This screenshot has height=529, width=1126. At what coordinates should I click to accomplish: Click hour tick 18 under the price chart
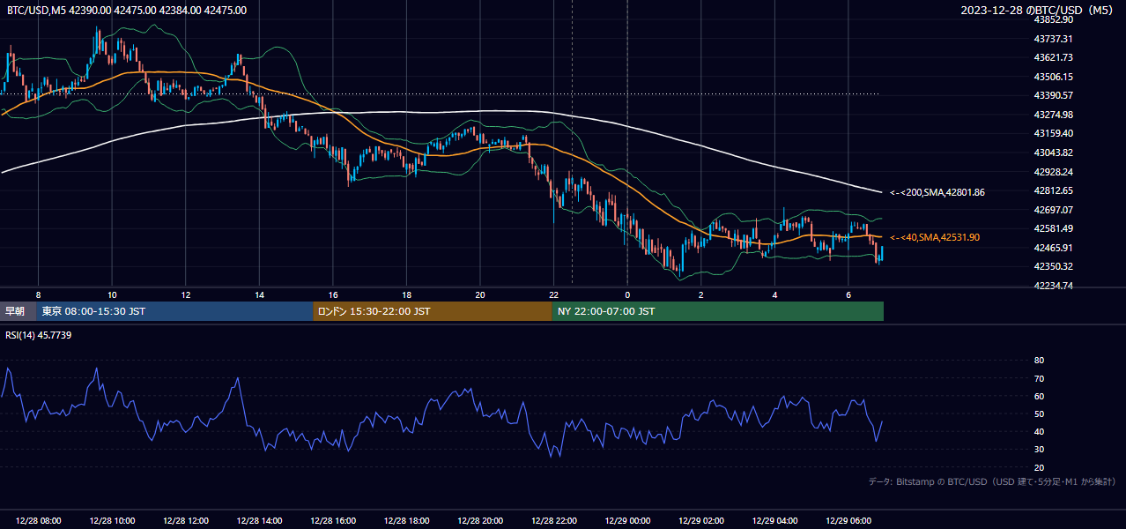tap(406, 294)
